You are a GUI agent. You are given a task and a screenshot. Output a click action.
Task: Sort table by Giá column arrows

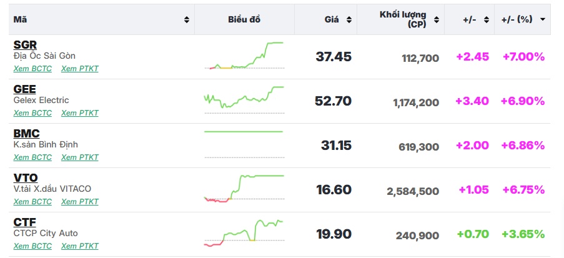coord(349,20)
